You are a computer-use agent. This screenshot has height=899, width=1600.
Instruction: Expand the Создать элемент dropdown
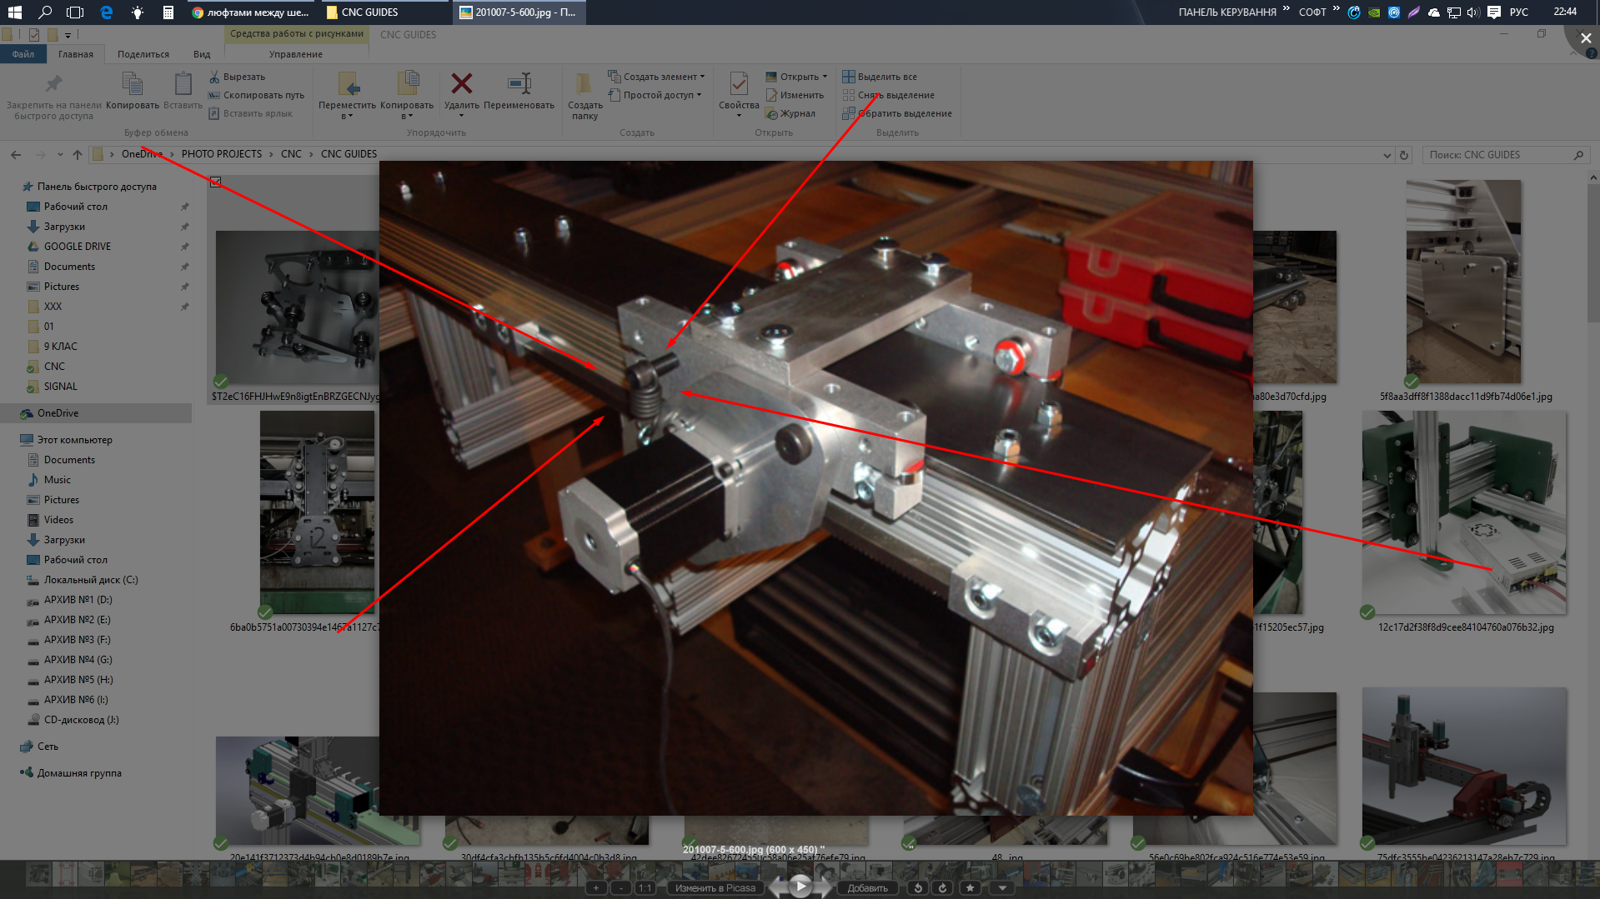(x=703, y=77)
